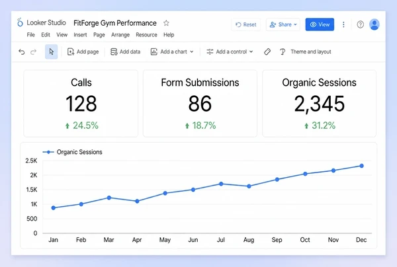Click the report title FitForge Gym Performance

[115, 23]
